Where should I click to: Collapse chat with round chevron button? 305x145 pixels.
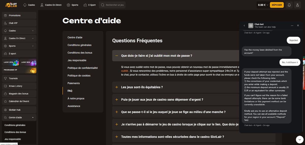[300, 139]
